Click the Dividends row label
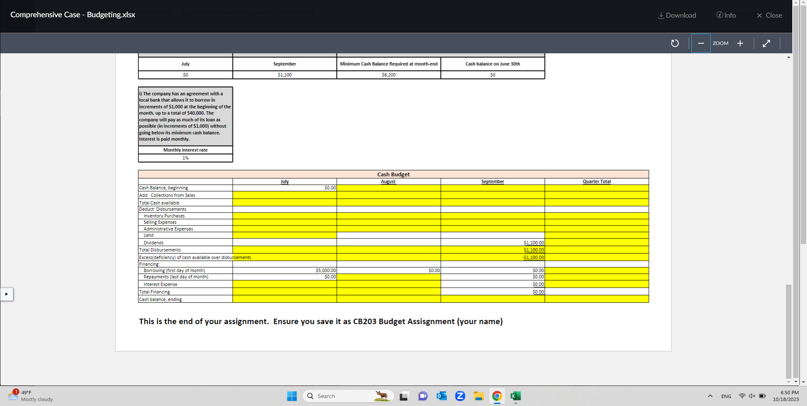 click(x=153, y=243)
